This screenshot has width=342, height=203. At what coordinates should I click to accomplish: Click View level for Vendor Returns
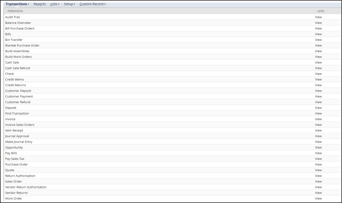pyautogui.click(x=318, y=193)
